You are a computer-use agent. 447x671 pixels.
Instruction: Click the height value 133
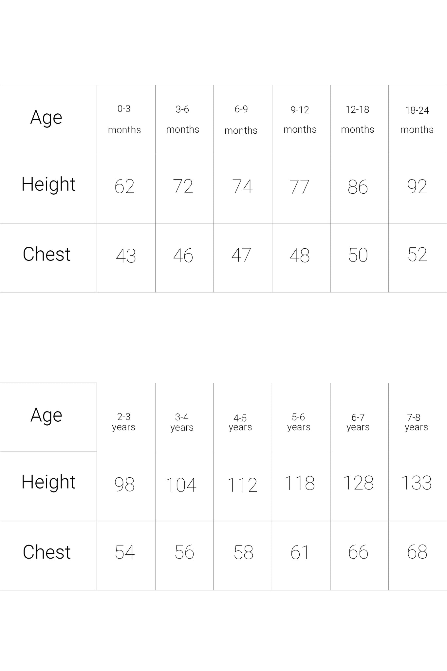[x=417, y=483]
